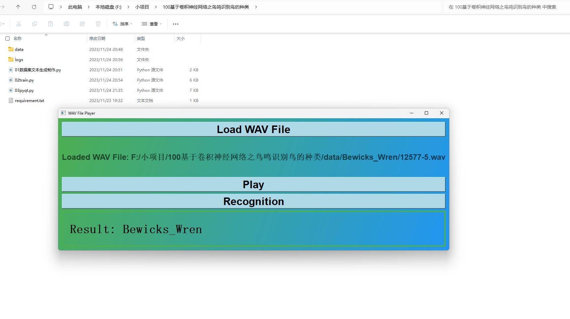The image size is (570, 319).
Task: Expand the chevron before 此电脑
Action: pyautogui.click(x=61, y=7)
